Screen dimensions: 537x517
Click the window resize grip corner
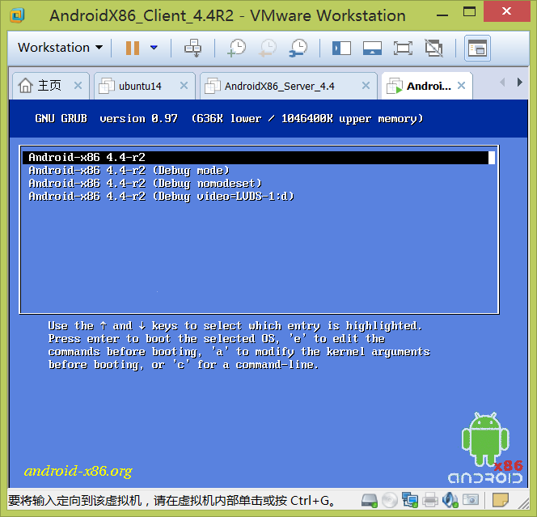[523, 503]
